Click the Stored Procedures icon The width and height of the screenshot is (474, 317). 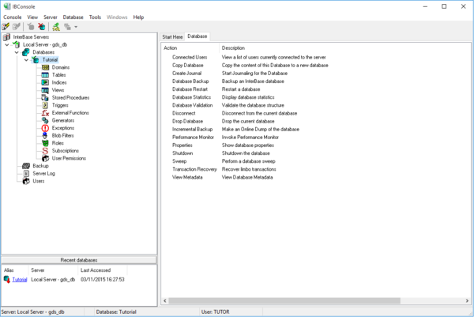45,97
